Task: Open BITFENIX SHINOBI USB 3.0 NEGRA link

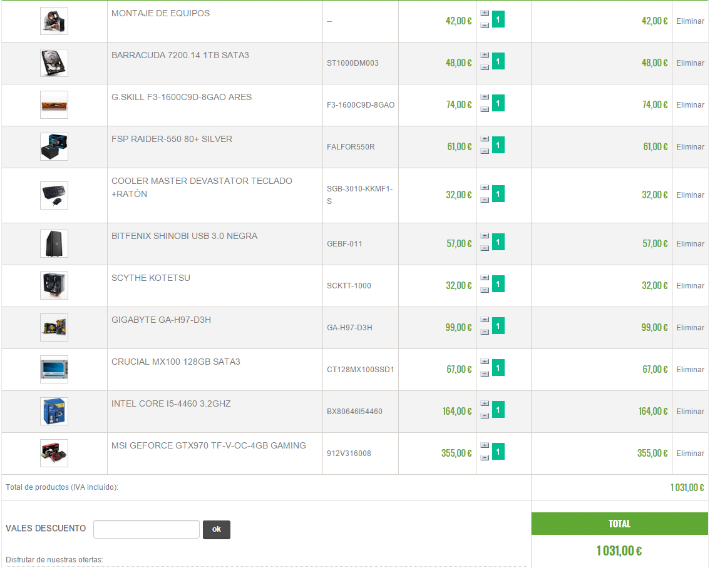Action: coord(184,236)
